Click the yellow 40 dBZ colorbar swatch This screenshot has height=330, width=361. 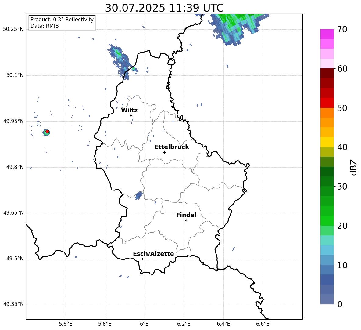[327, 142]
